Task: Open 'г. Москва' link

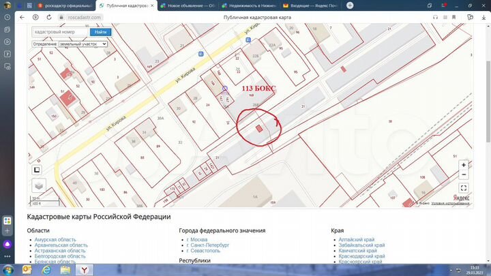Action: (197, 239)
